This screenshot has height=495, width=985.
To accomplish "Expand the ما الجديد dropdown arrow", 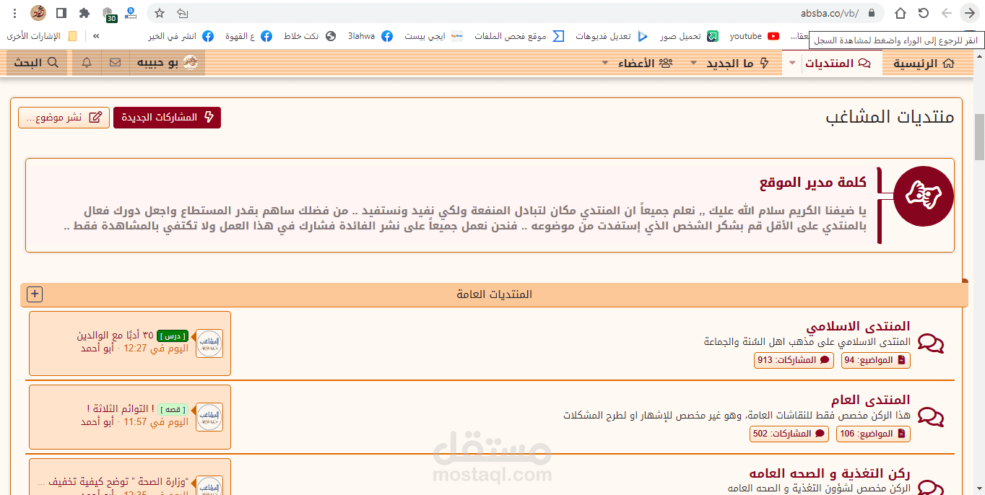I will [694, 63].
